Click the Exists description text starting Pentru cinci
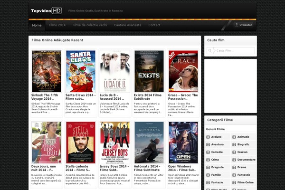Image resolution: width=285 pixels, height=190 pixels. pos(148,108)
